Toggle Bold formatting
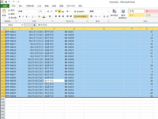The image size is (158, 119). 19,16
